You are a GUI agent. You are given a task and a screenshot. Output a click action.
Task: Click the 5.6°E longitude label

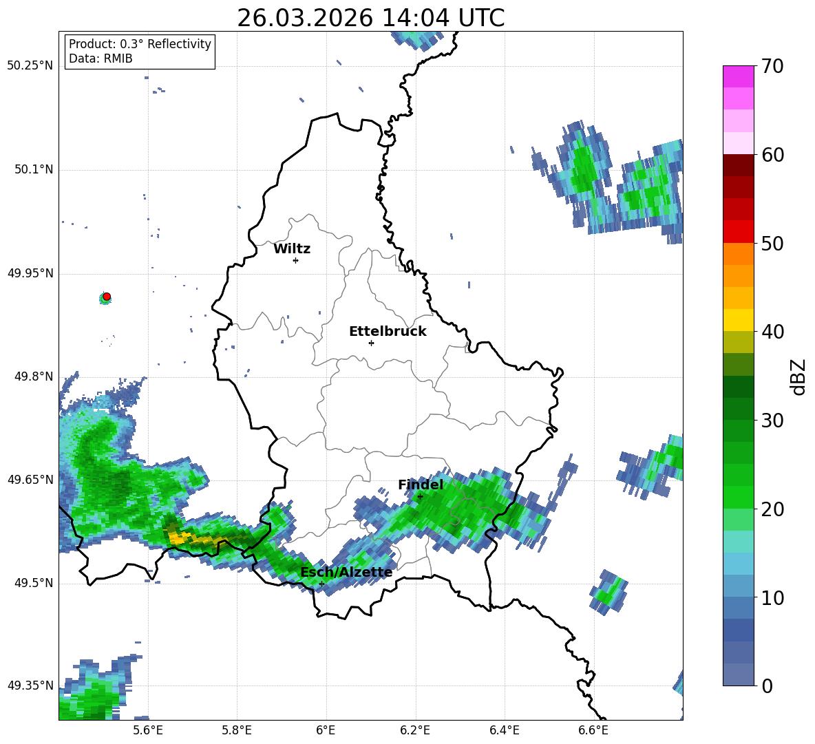[148, 730]
